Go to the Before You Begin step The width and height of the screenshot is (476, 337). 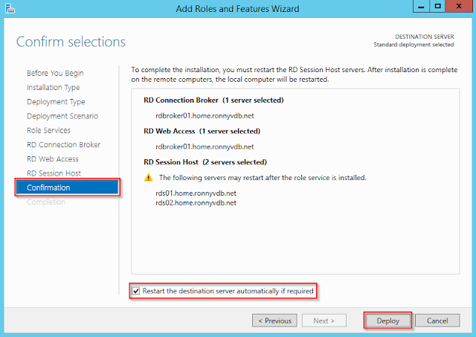pos(55,73)
